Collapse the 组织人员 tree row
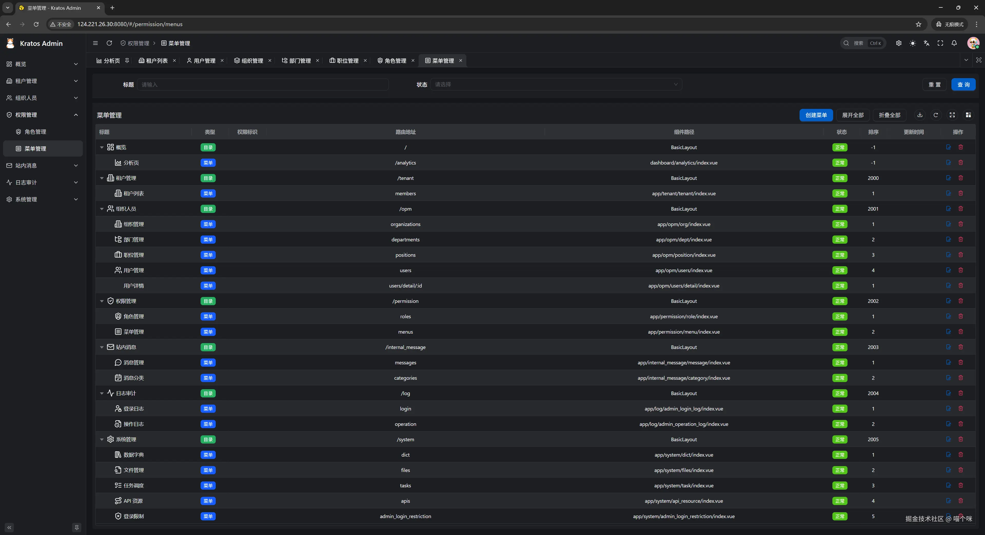This screenshot has height=535, width=985. [102, 209]
